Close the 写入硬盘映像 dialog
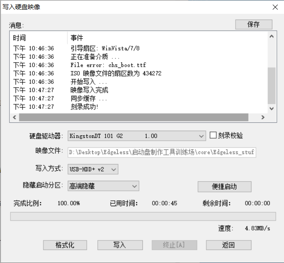 (x=275, y=7)
